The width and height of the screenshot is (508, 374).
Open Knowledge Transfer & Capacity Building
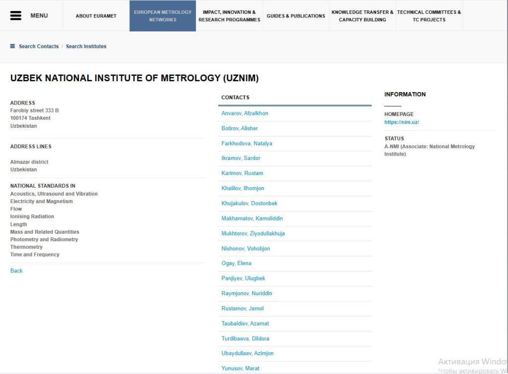pyautogui.click(x=362, y=16)
